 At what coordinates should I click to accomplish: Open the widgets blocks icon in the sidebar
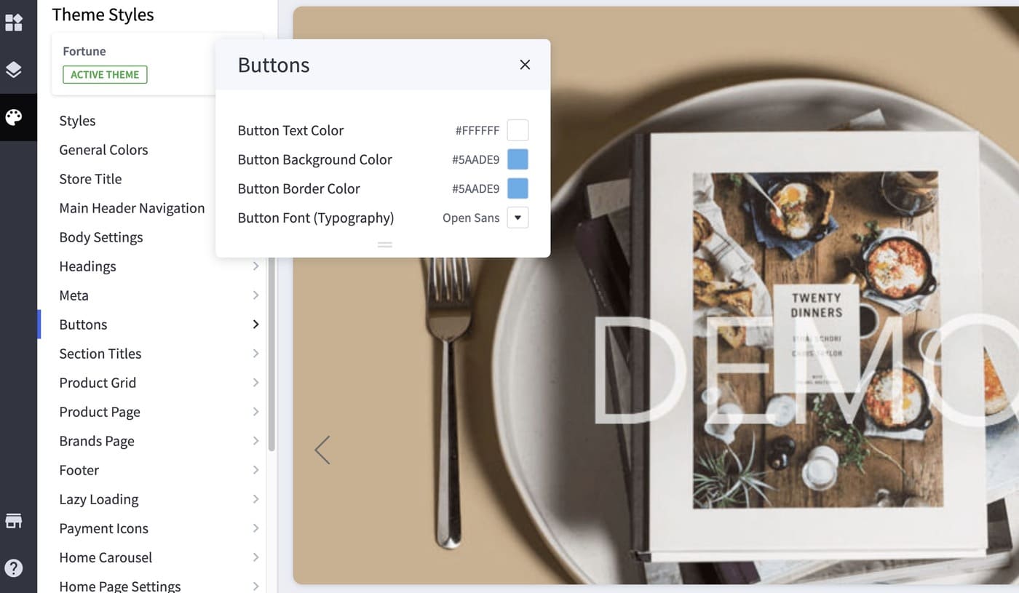tap(14, 23)
